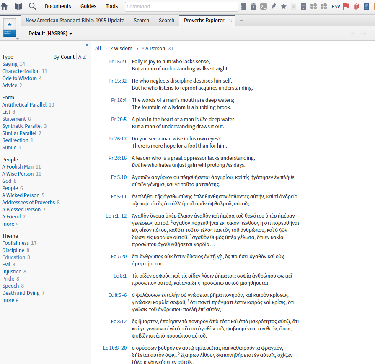
Task: Open the Documents menu
Action: (58, 6)
